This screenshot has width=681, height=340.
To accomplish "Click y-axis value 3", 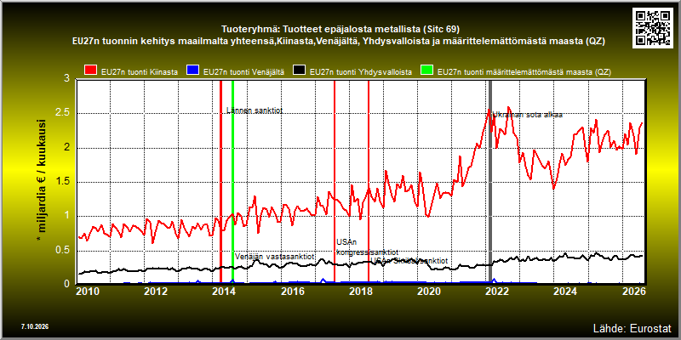I will tap(66, 79).
